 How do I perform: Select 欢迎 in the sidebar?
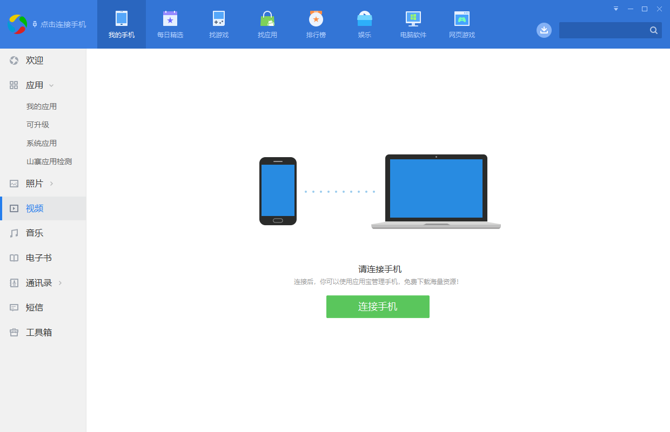pos(43,60)
